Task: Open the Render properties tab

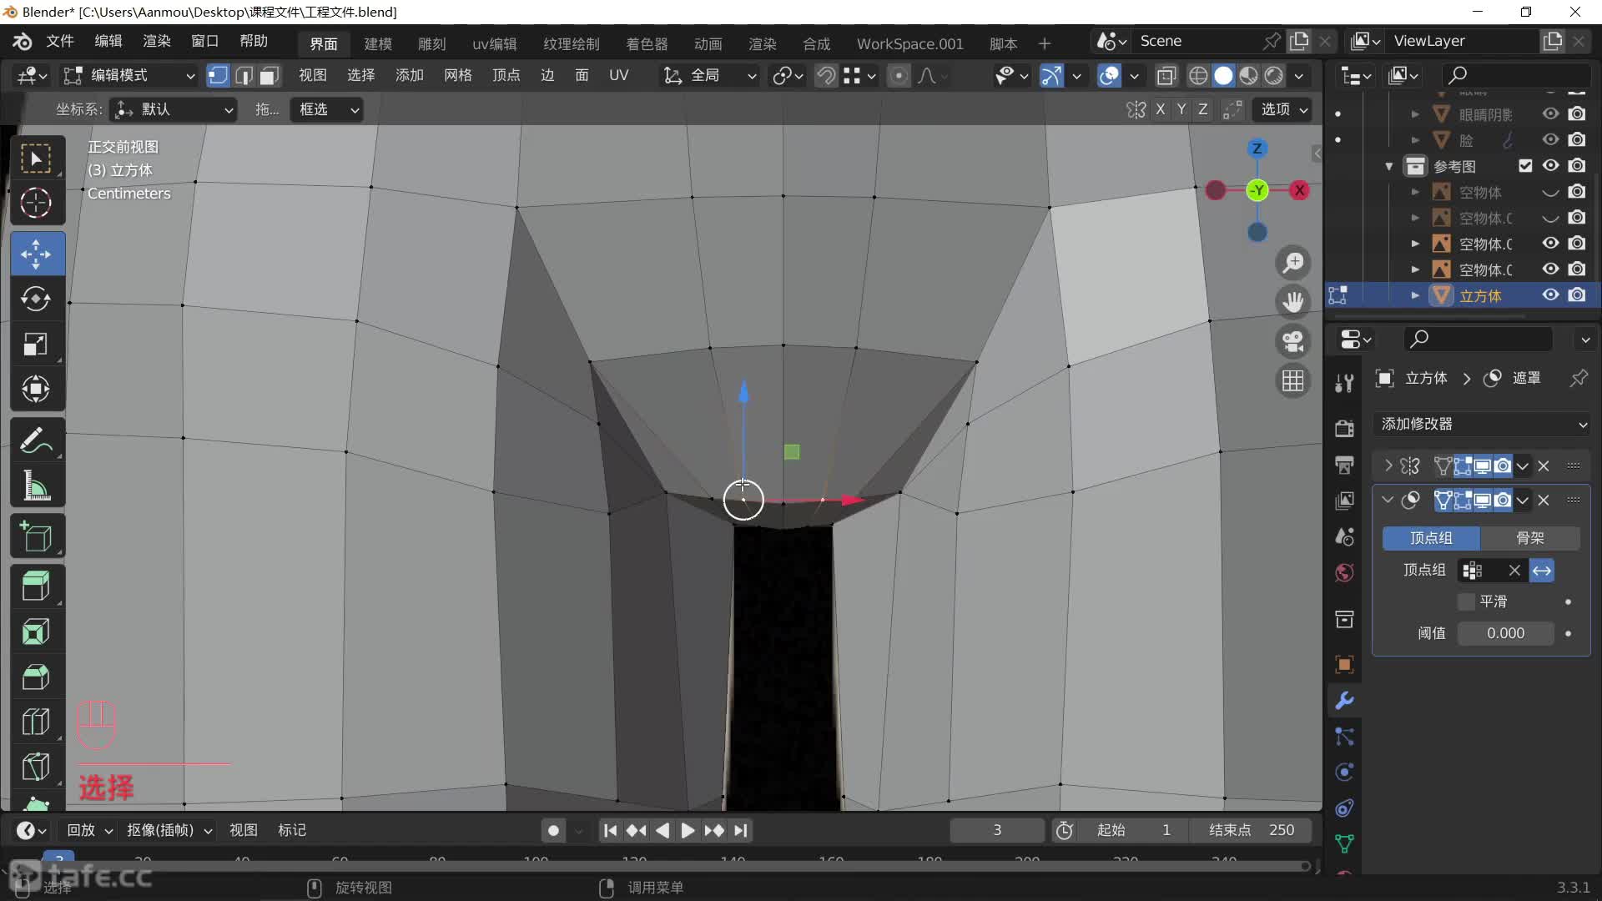Action: 1344,429
